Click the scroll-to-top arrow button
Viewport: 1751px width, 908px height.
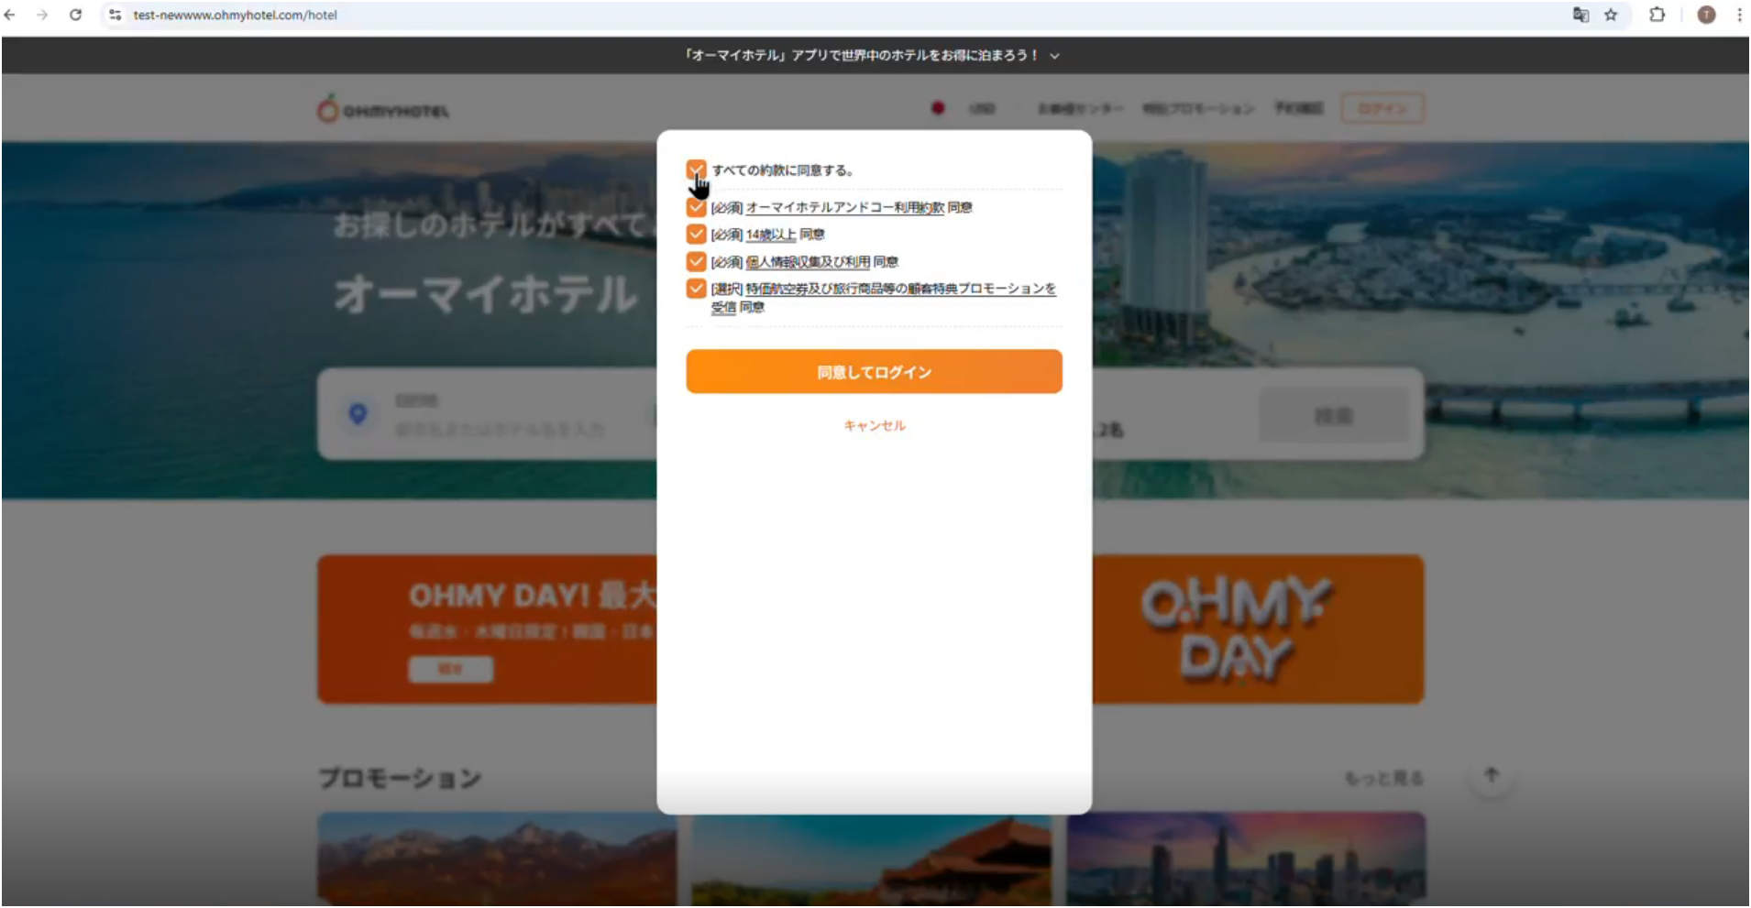tap(1492, 775)
